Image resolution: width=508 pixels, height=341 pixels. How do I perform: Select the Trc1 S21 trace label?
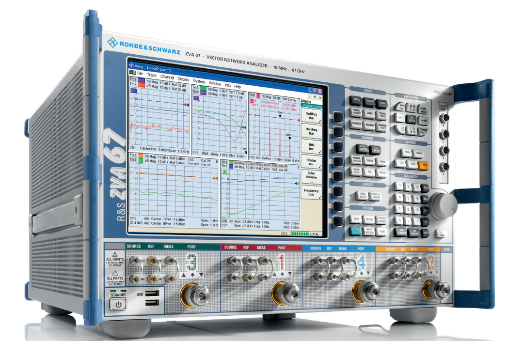point(137,79)
